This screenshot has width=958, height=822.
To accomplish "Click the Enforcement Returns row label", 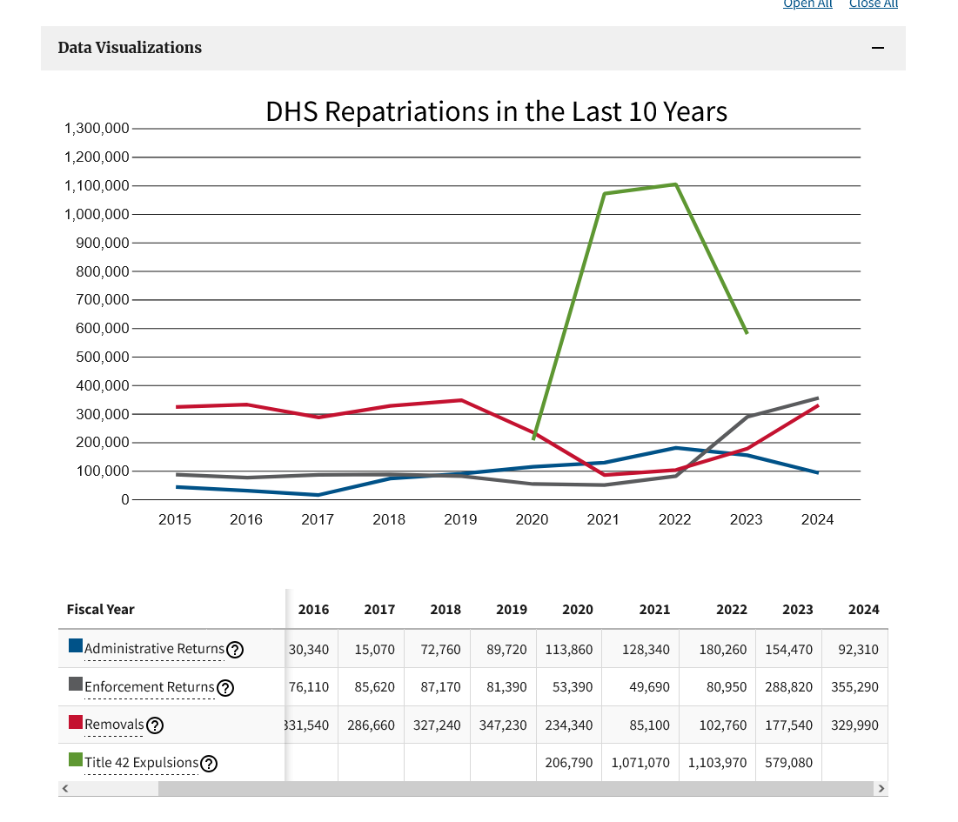I will coord(150,687).
